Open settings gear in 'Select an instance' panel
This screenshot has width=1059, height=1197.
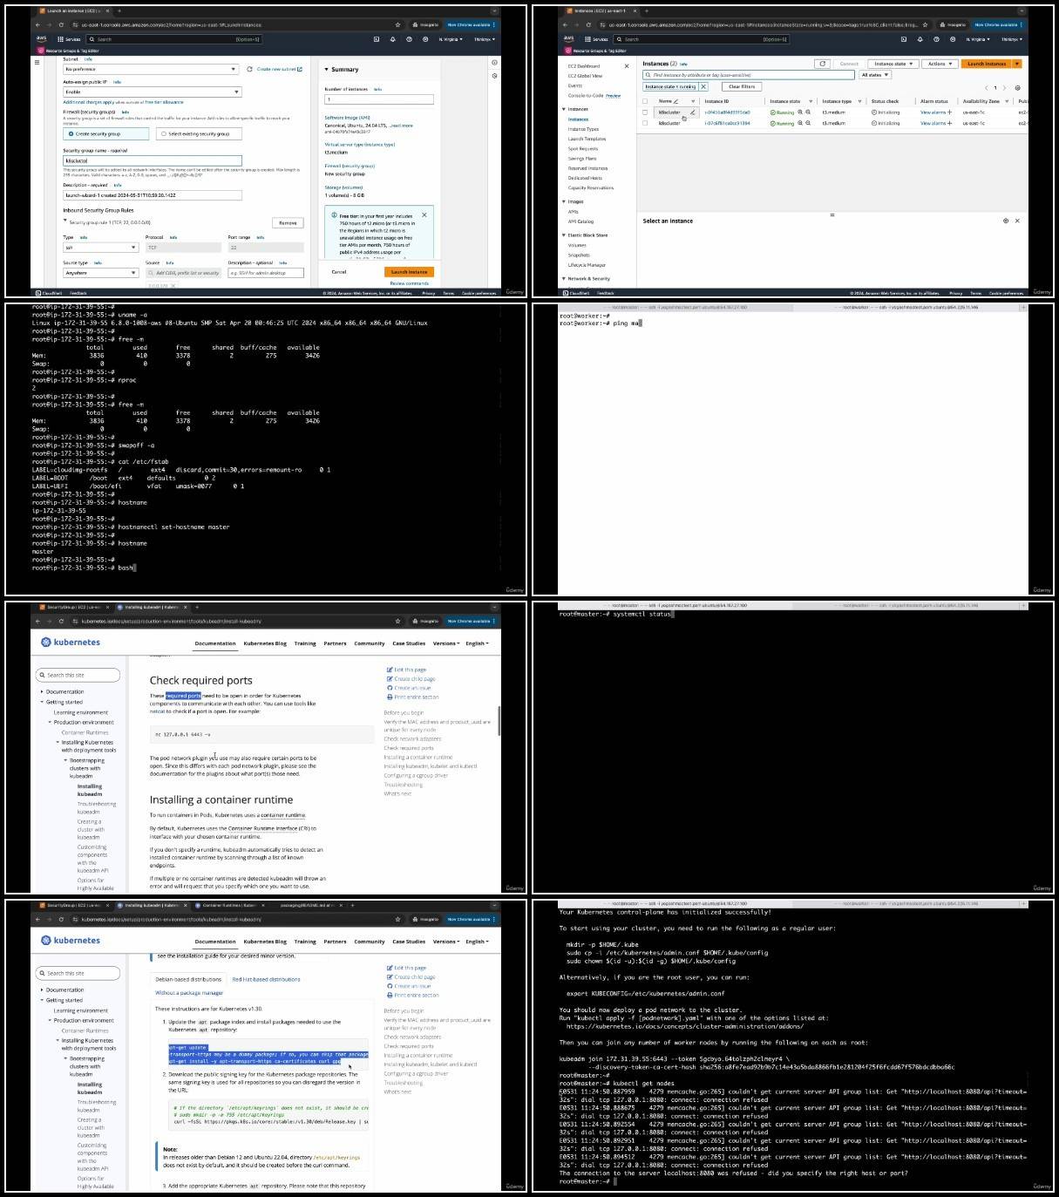1005,221
